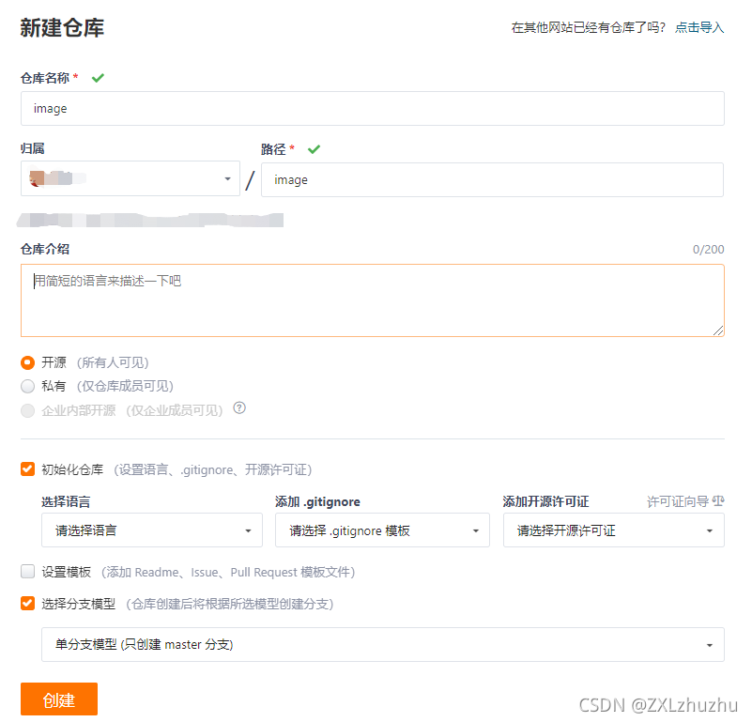Viewport: 752px width, 722px height.
Task: Click the 0/200 character counter
Action: 709,250
